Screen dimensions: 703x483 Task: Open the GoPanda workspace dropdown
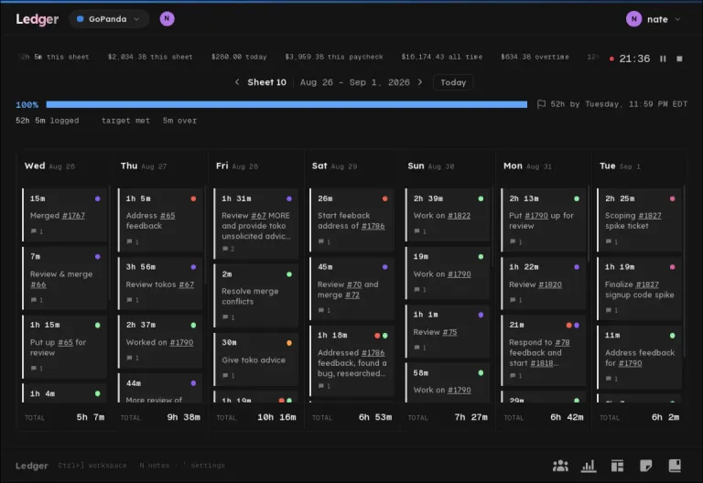point(109,19)
